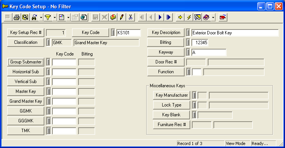Click the printer icon in the toolbar
Viewport: 285px width, 148px height.
pos(17,17)
